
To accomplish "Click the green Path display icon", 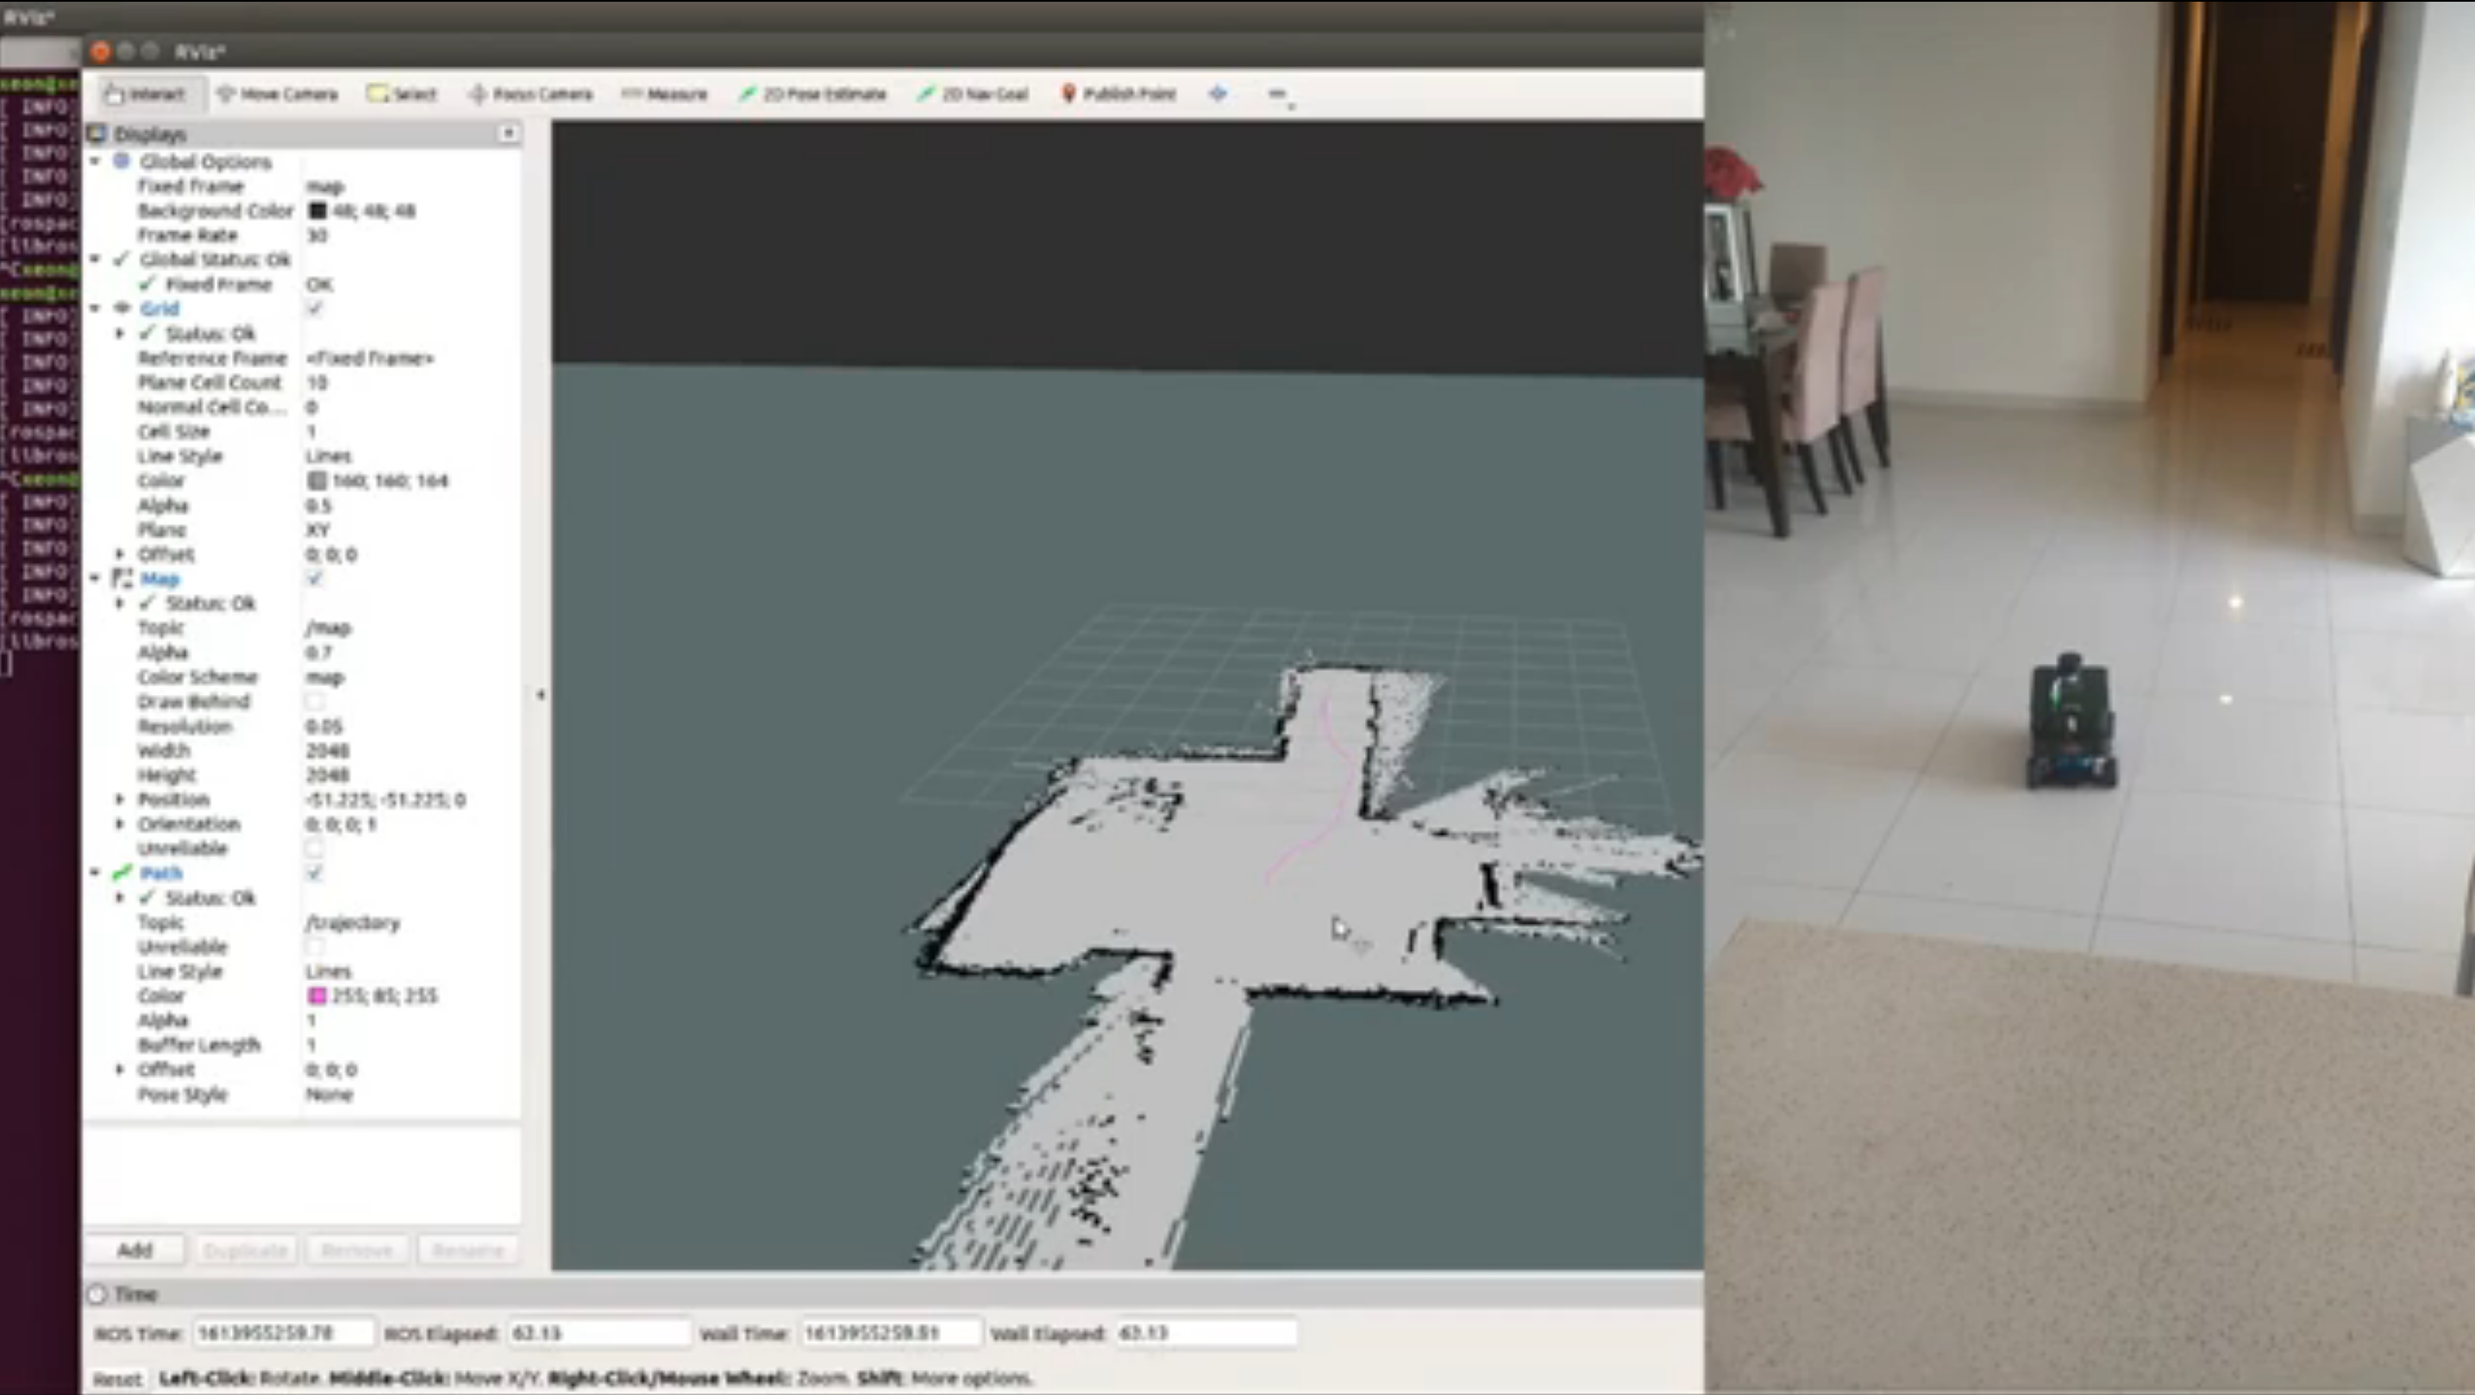I will [x=122, y=873].
